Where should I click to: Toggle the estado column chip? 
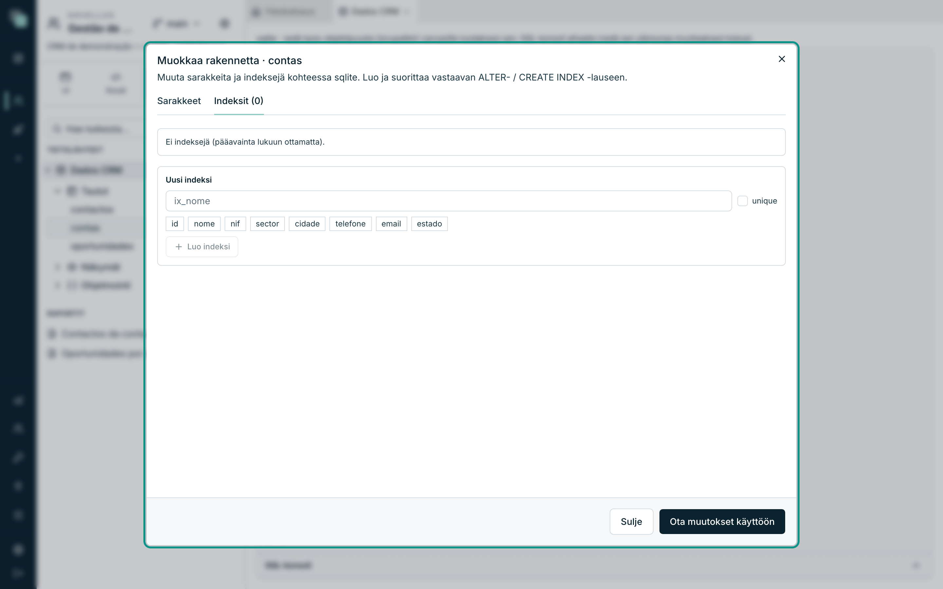(x=429, y=223)
